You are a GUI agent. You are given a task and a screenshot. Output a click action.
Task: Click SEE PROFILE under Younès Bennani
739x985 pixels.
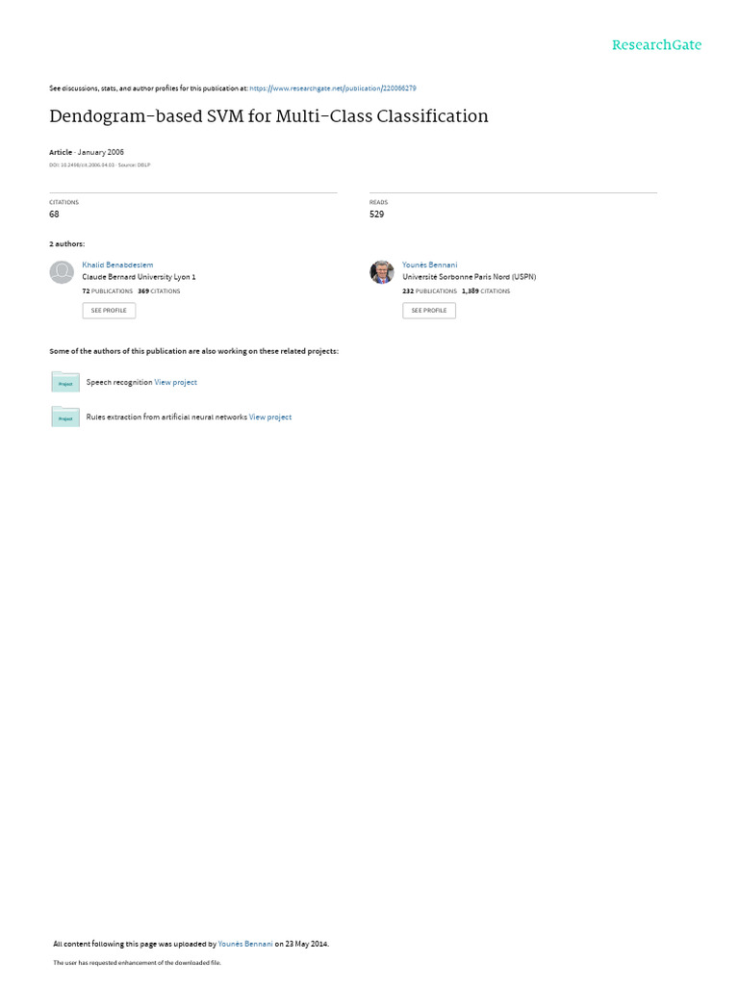coord(429,311)
